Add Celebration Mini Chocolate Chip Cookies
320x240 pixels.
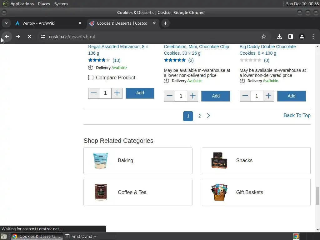(216, 96)
